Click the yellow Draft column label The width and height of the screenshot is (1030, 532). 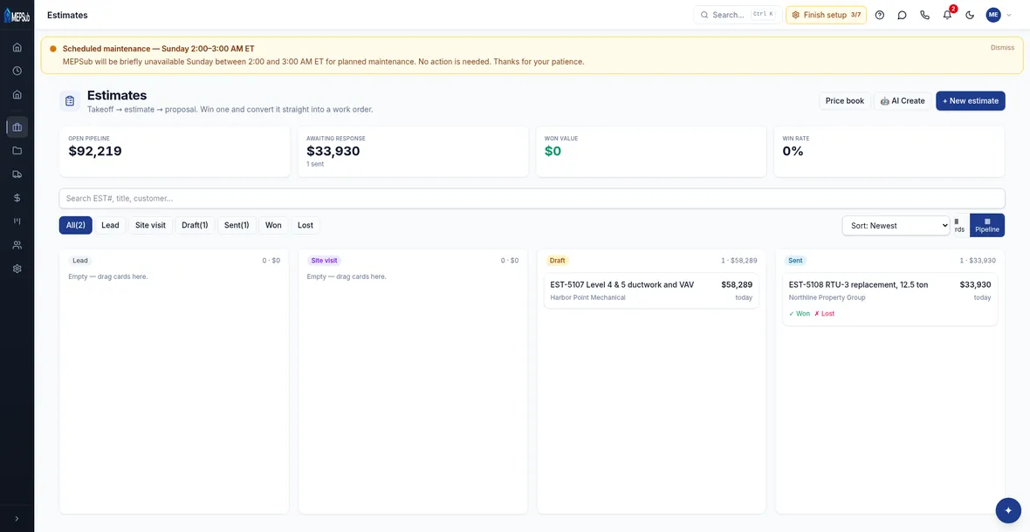[x=557, y=261]
